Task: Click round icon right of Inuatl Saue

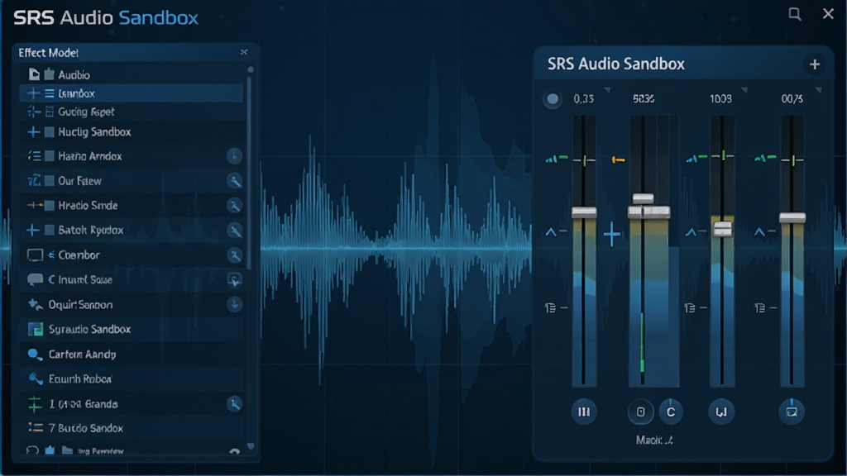Action: click(234, 279)
